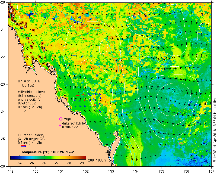Viewport: 217px width, 174px height.
Task: Click the '200 1000m' isobath label
Action: [x=97, y=160]
